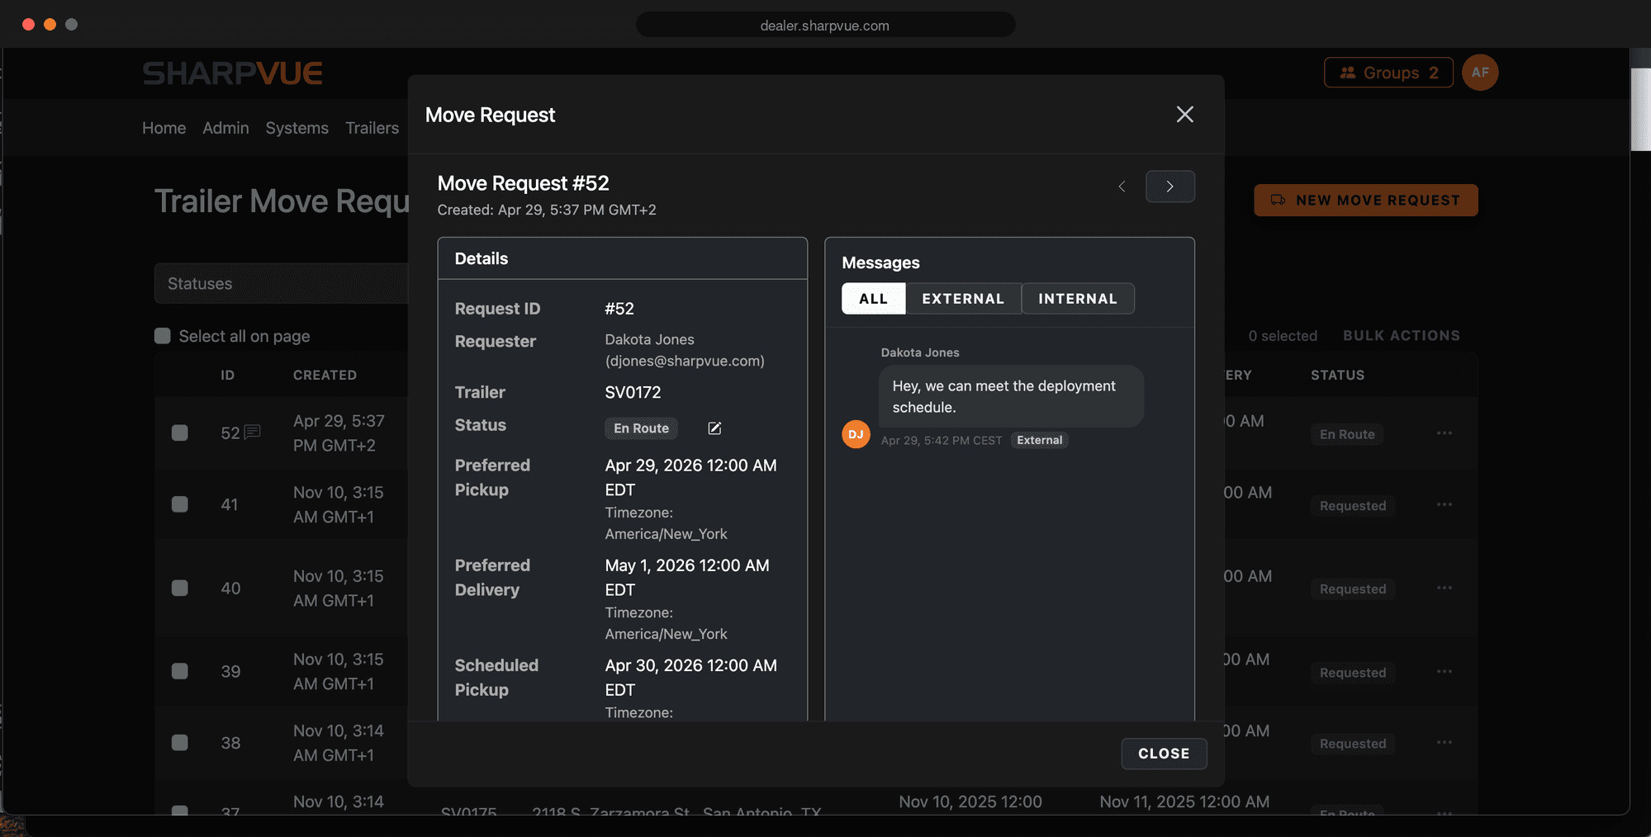The width and height of the screenshot is (1651, 837).
Task: Click the 'Created: Apr 29, 5:37 PM GMT+2' text
Action: (x=547, y=210)
